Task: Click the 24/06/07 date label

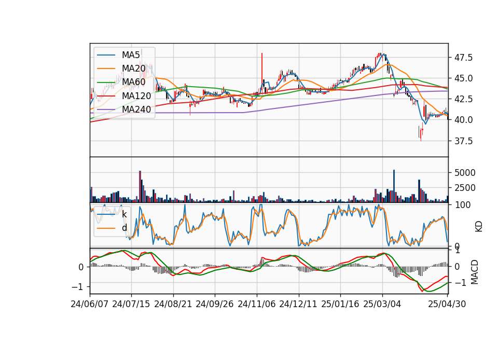Action: point(90,305)
